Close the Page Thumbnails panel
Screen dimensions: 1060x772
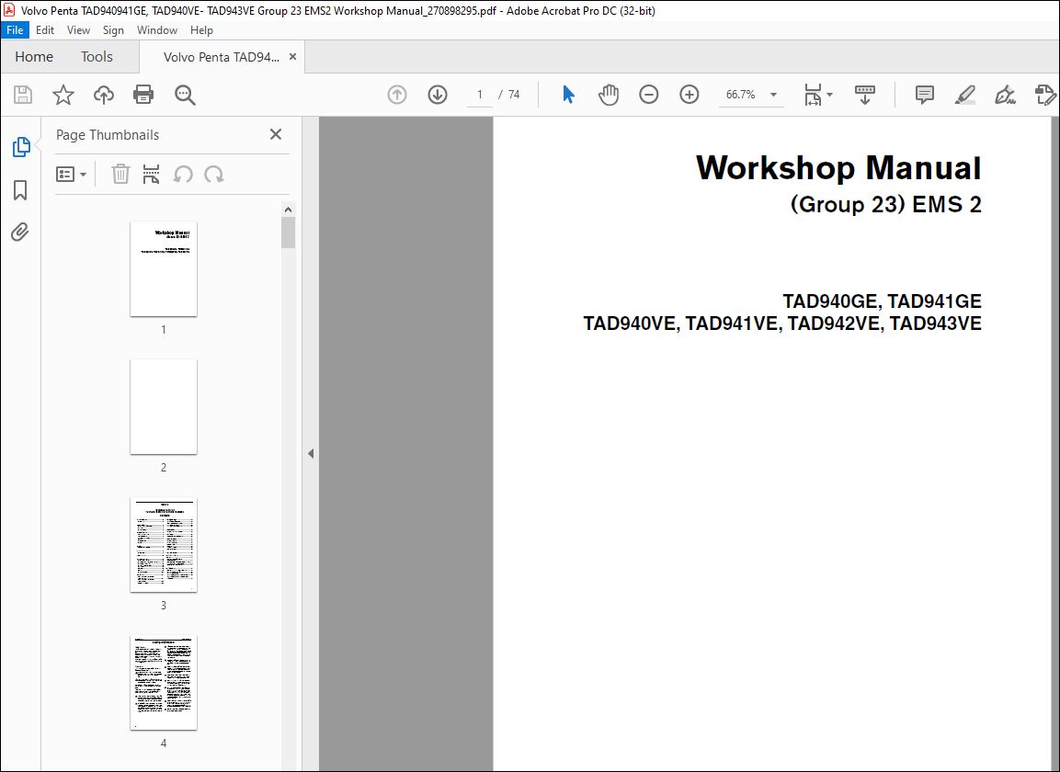pyautogui.click(x=275, y=134)
